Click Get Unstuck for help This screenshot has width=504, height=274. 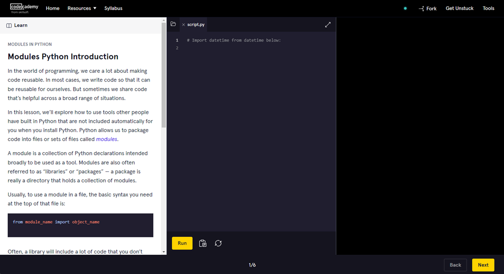tap(459, 8)
